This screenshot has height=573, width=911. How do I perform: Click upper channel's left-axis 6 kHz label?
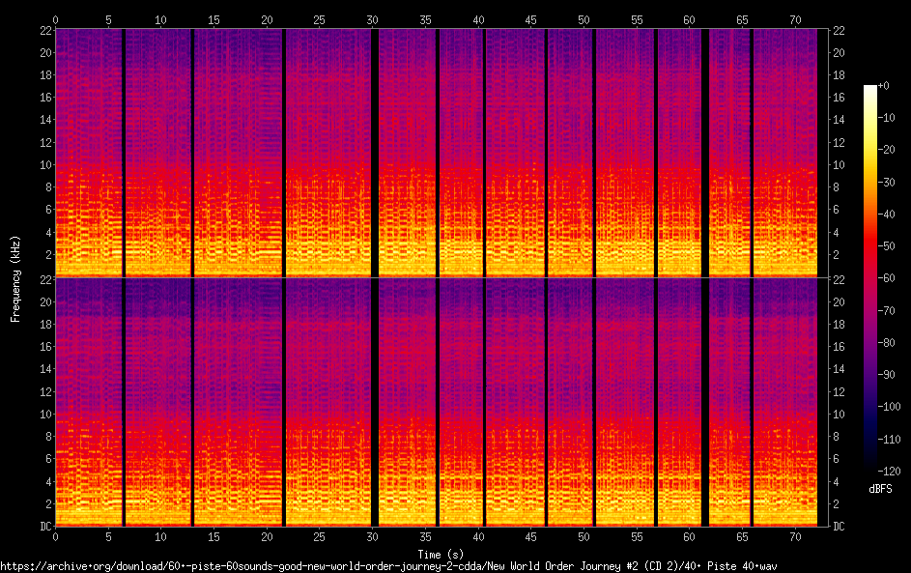tap(49, 210)
